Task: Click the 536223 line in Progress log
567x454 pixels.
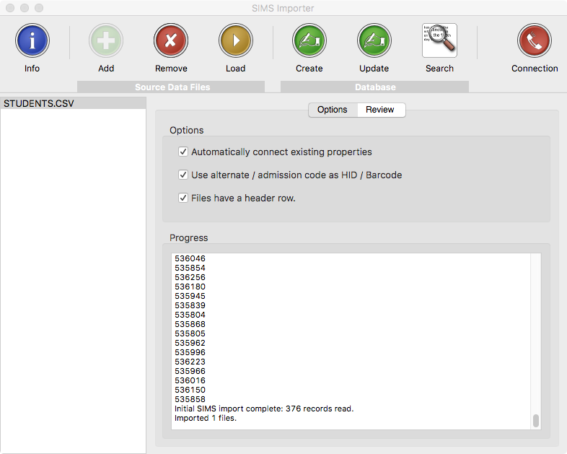Action: pyautogui.click(x=190, y=362)
